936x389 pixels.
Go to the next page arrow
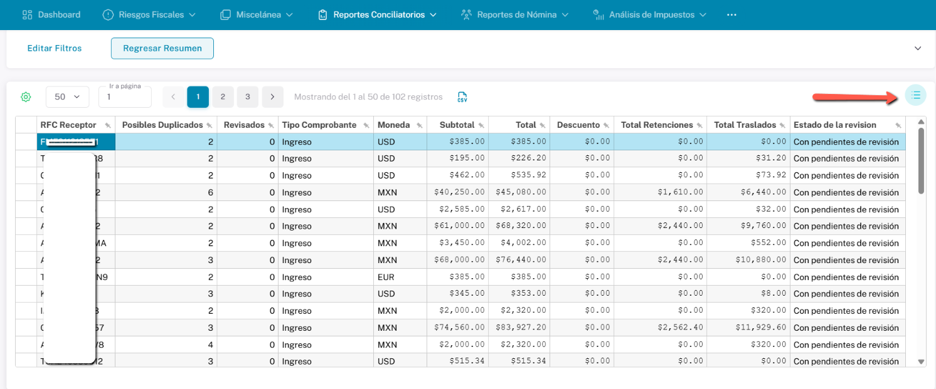coord(272,97)
